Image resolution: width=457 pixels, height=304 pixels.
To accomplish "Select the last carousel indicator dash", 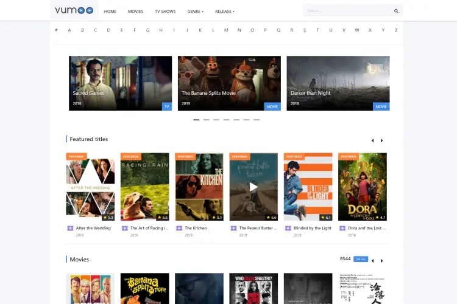I will click(x=256, y=120).
